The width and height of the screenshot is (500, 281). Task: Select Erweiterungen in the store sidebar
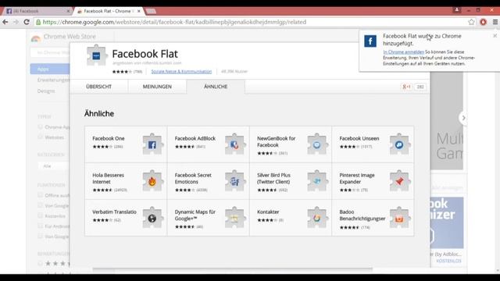coord(53,80)
